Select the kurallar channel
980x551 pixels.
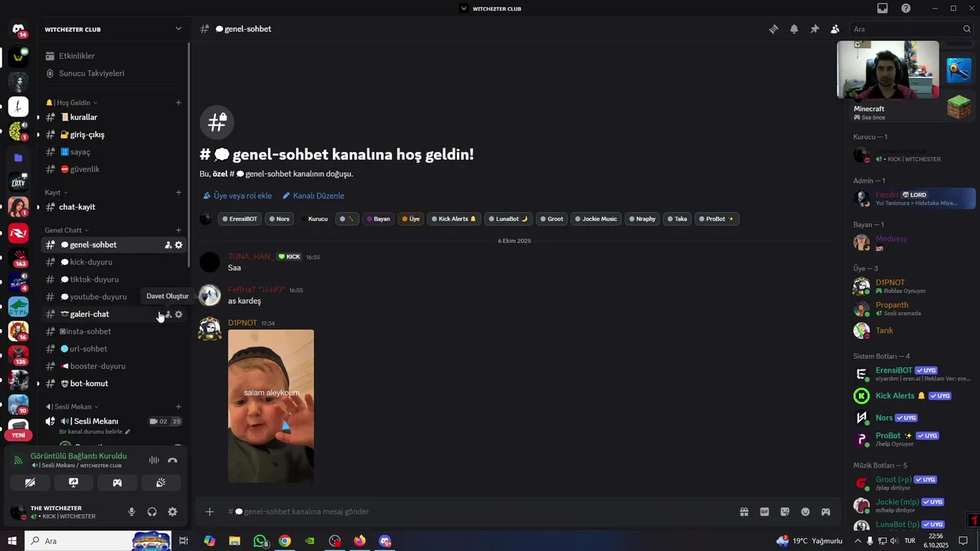coord(114,117)
